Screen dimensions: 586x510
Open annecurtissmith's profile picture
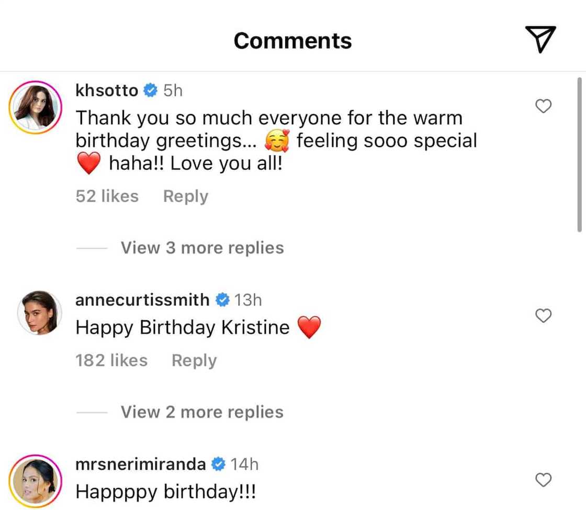[x=40, y=313]
